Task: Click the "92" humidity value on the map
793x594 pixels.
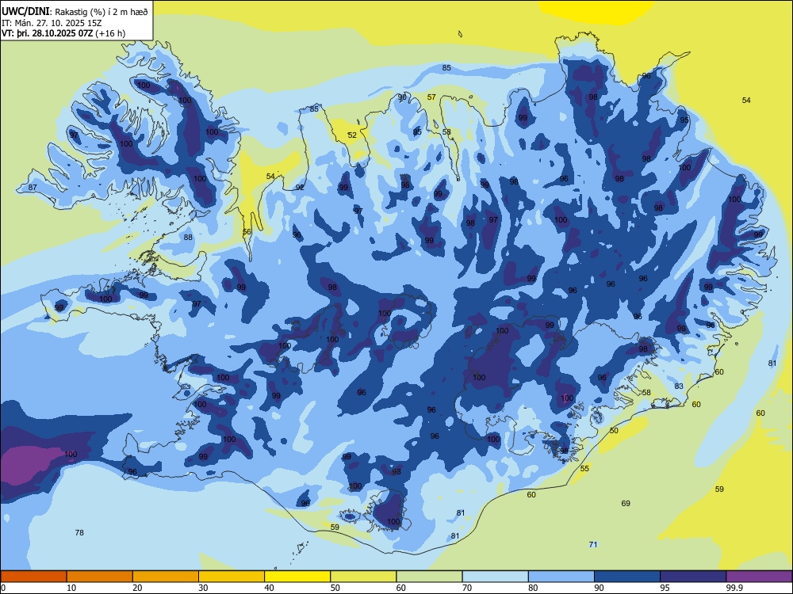Action: click(300, 187)
